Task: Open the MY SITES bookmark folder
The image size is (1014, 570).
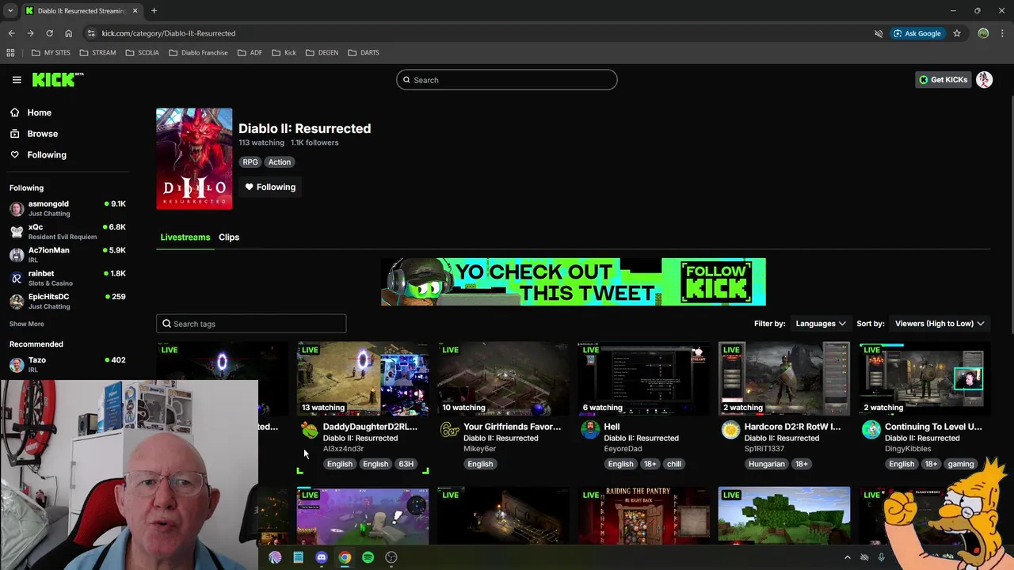Action: 51,53
